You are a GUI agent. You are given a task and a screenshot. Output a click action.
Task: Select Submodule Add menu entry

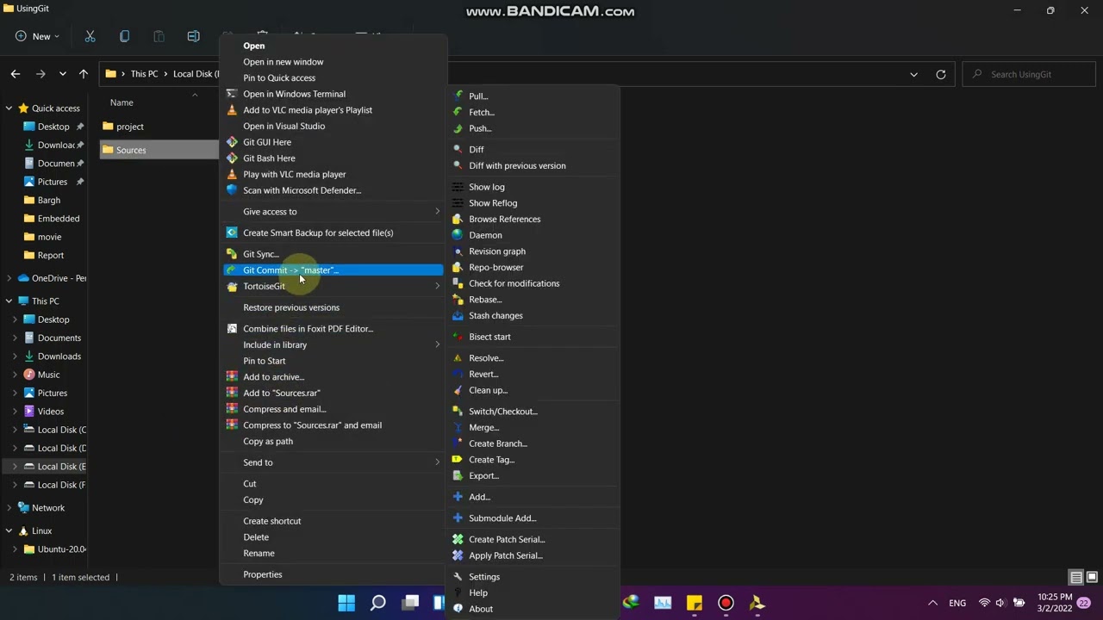click(x=533, y=518)
